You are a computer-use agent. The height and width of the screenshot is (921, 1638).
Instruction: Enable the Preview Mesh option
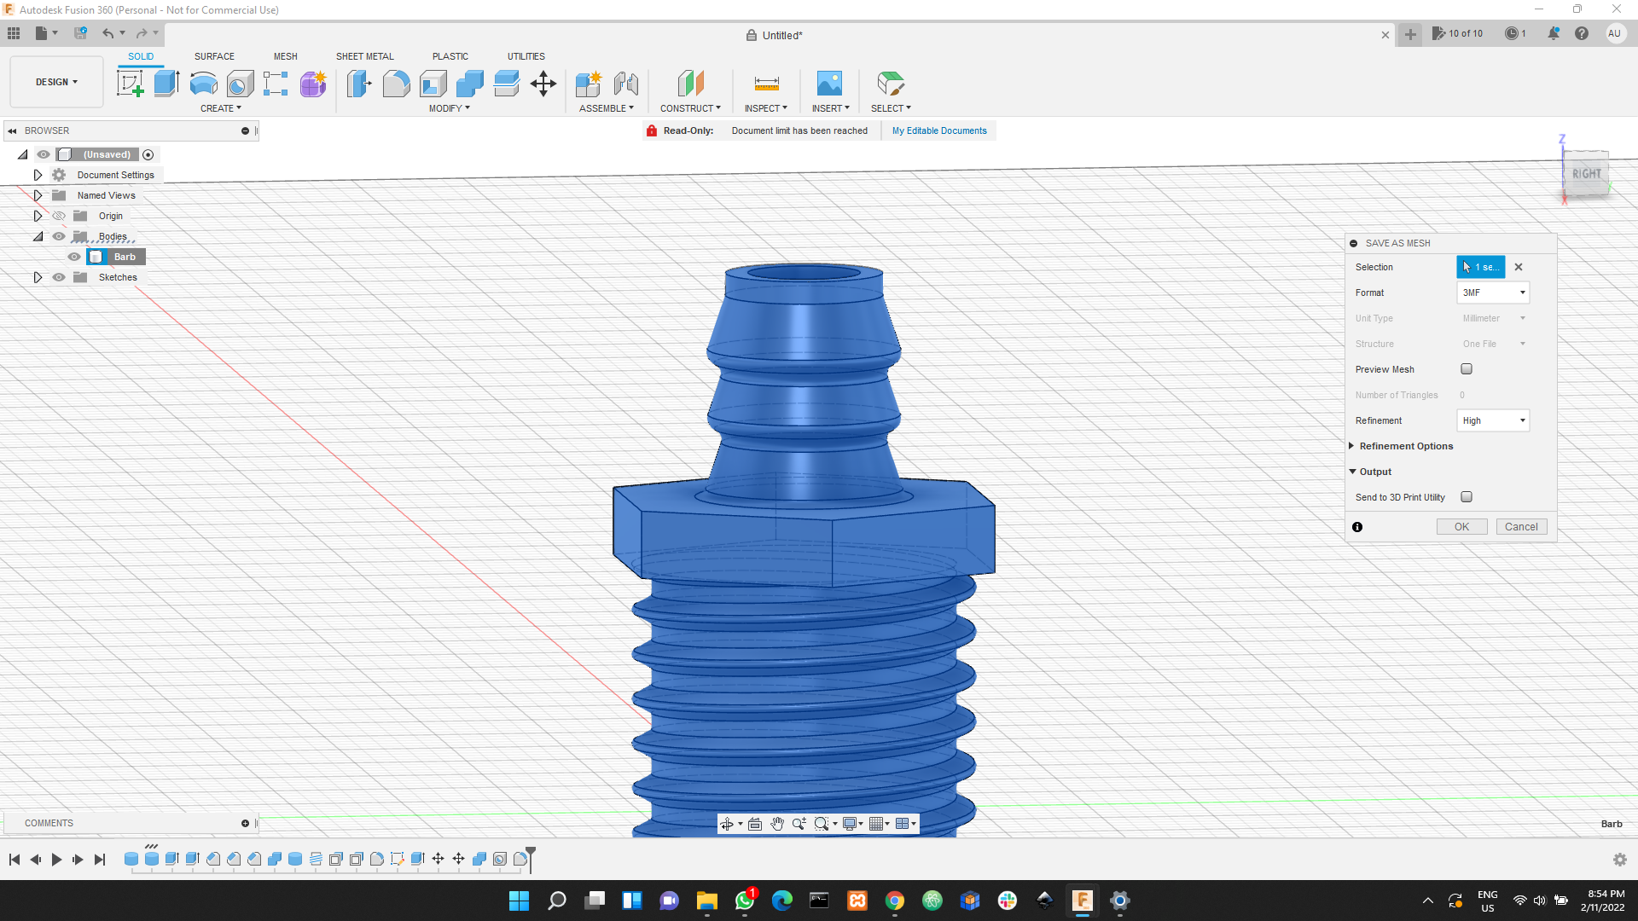(1466, 368)
